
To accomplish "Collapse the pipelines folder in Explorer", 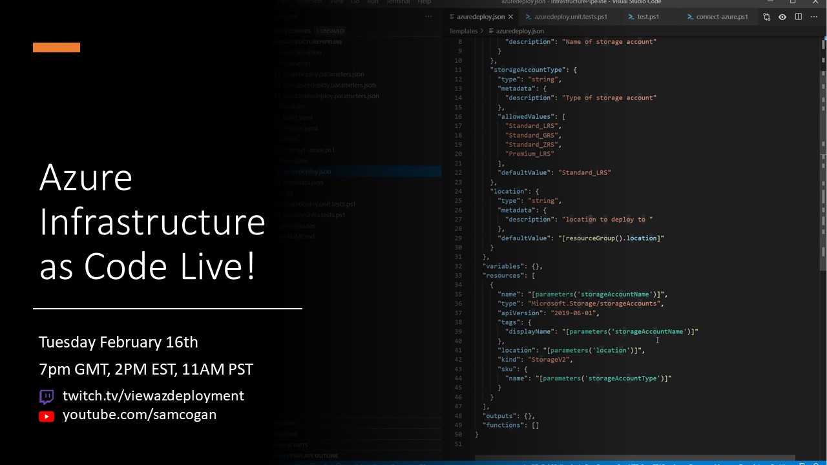I will point(293,107).
